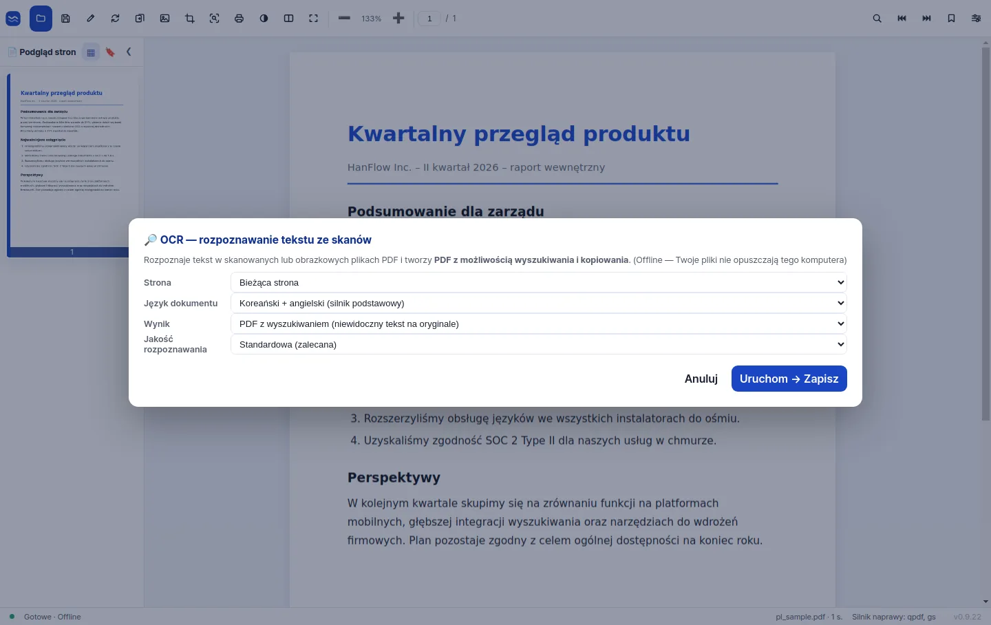Click the Perspektywy heading in document
This screenshot has width=991, height=625.
(x=394, y=478)
